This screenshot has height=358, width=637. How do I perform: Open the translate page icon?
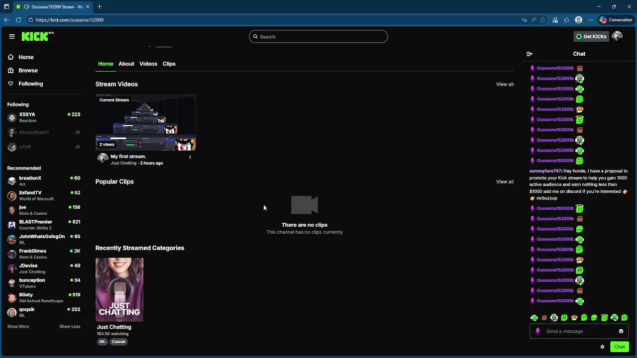524,20
